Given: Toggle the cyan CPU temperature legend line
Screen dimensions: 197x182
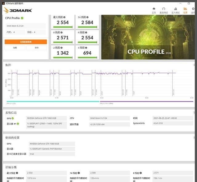Looking at the screenshot, I should (x=53, y=101).
